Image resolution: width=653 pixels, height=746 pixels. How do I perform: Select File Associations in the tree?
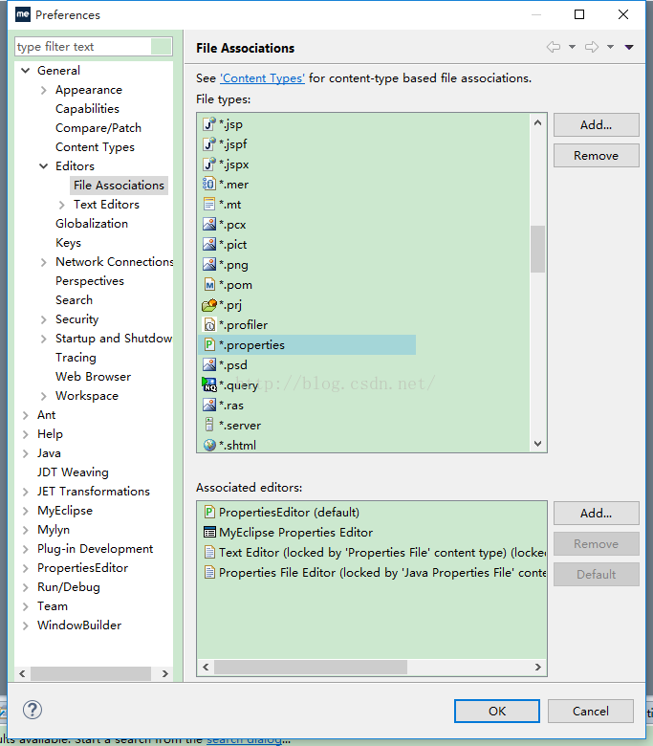tap(119, 186)
